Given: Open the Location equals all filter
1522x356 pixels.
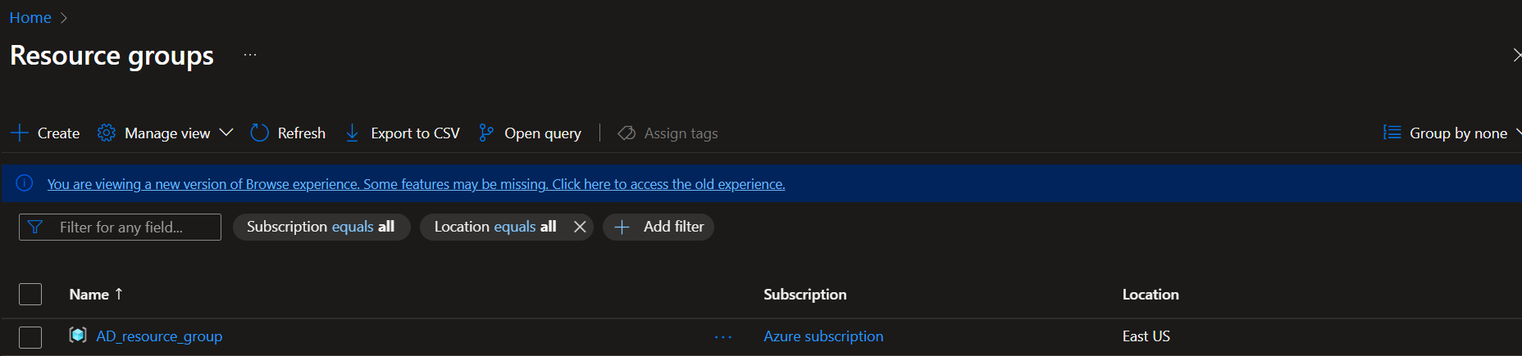Looking at the screenshot, I should (x=494, y=227).
